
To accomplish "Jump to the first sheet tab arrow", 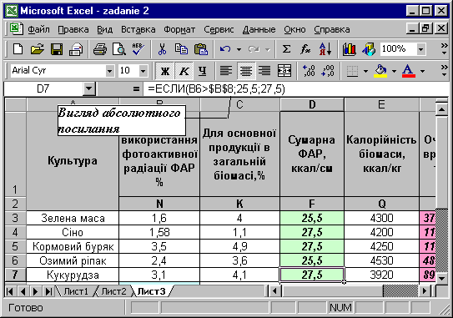I will point(9,291).
